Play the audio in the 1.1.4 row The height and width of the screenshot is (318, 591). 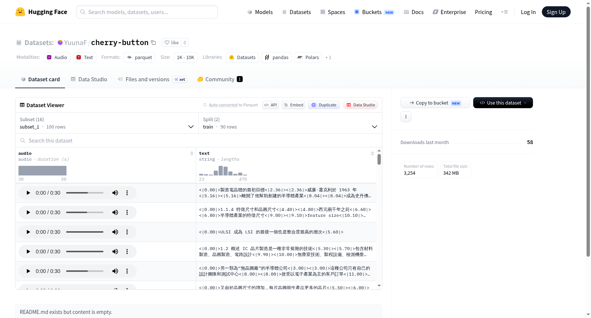click(x=28, y=212)
